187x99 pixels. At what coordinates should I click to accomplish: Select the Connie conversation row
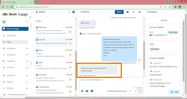[x=54, y=42]
